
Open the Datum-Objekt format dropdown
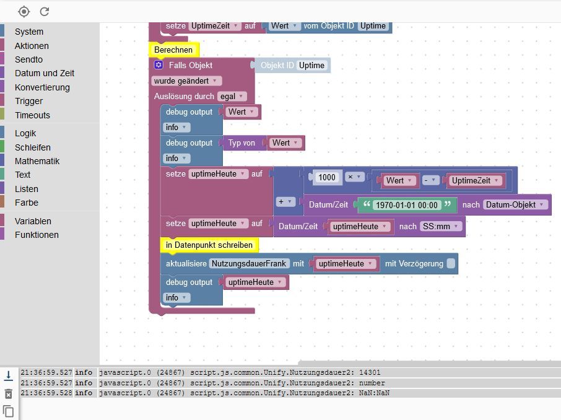[x=515, y=204]
